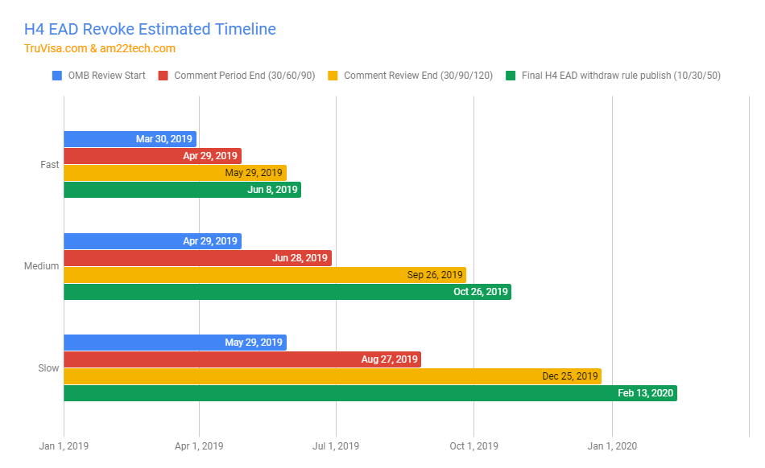Image resolution: width=765 pixels, height=468 pixels.
Task: Click the green Final H4 EAD legend swatch
Action: 511,76
